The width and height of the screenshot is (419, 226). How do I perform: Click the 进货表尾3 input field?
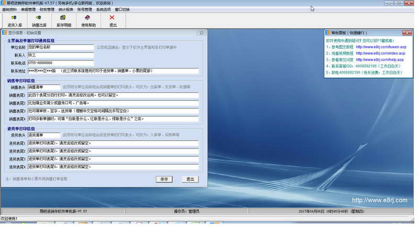[x=113, y=159]
